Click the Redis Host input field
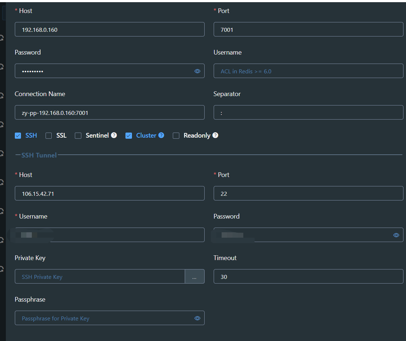This screenshot has height=341, width=406. point(110,29)
